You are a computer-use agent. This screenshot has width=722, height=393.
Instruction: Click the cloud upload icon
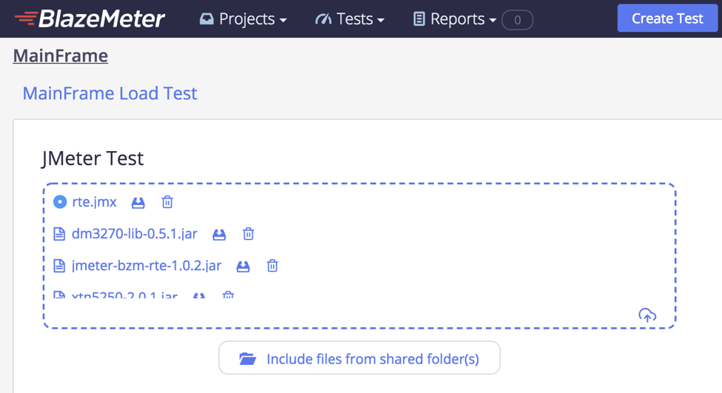point(647,315)
